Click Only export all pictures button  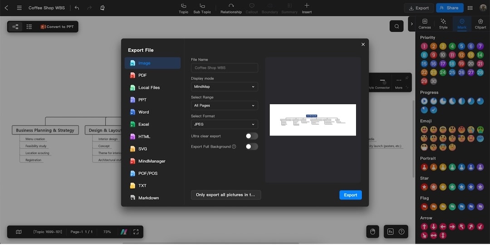click(225, 195)
